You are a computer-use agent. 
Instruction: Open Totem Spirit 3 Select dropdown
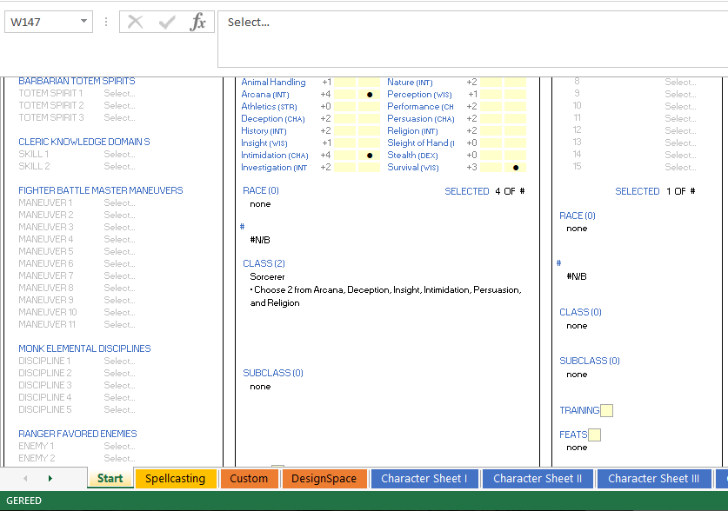pyautogui.click(x=120, y=118)
